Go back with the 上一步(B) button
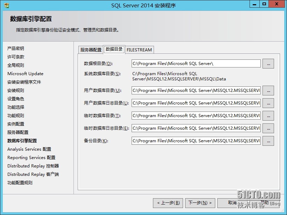The height and width of the screenshot is (215, 287). tap(168, 203)
